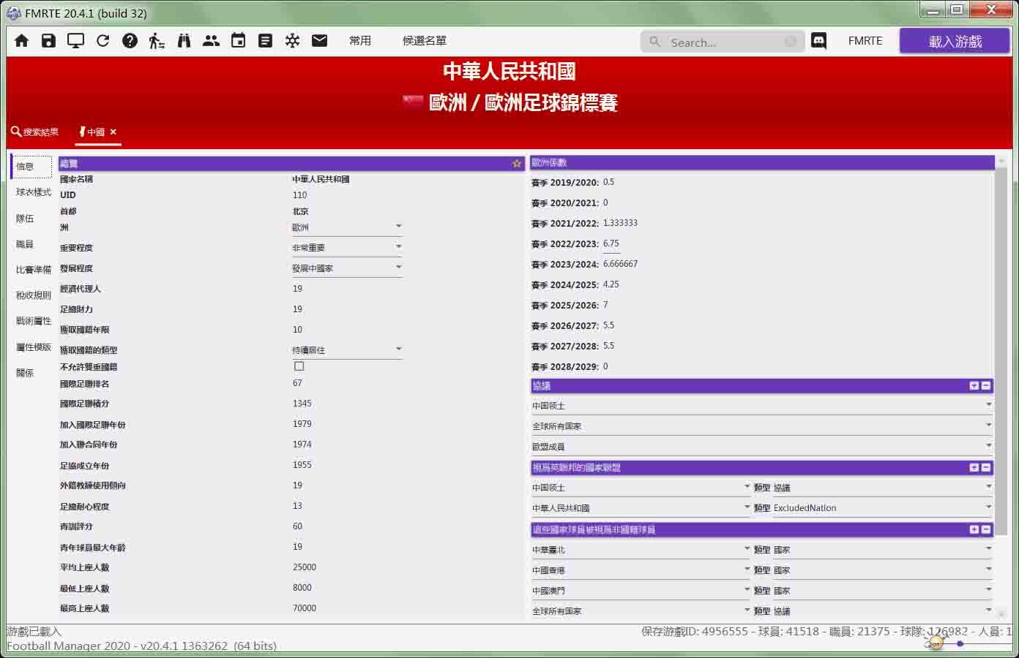1019x658 pixels.
Task: Click the envelope mail icon
Action: (319, 41)
